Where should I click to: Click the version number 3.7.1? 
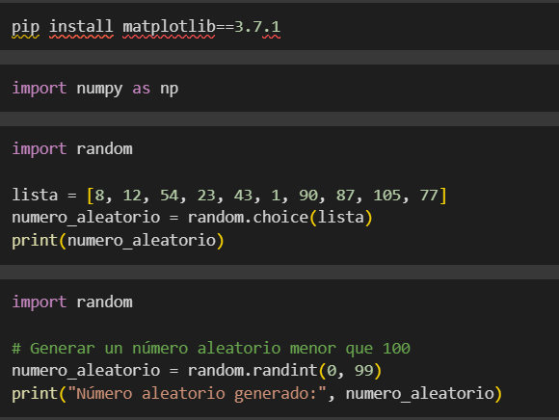[257, 27]
